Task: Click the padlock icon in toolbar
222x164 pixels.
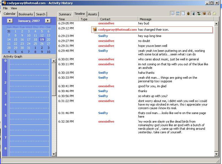Action: click(188, 13)
